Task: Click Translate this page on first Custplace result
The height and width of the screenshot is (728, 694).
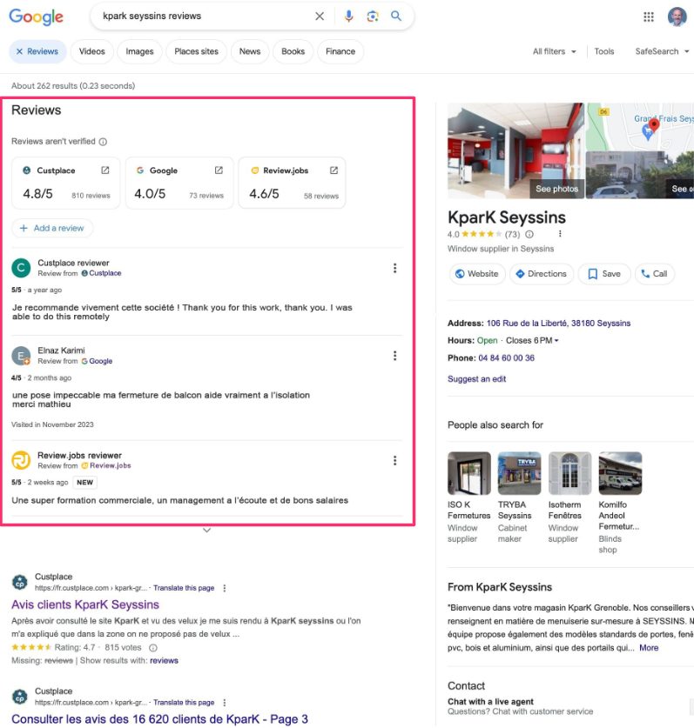Action: coord(184,588)
